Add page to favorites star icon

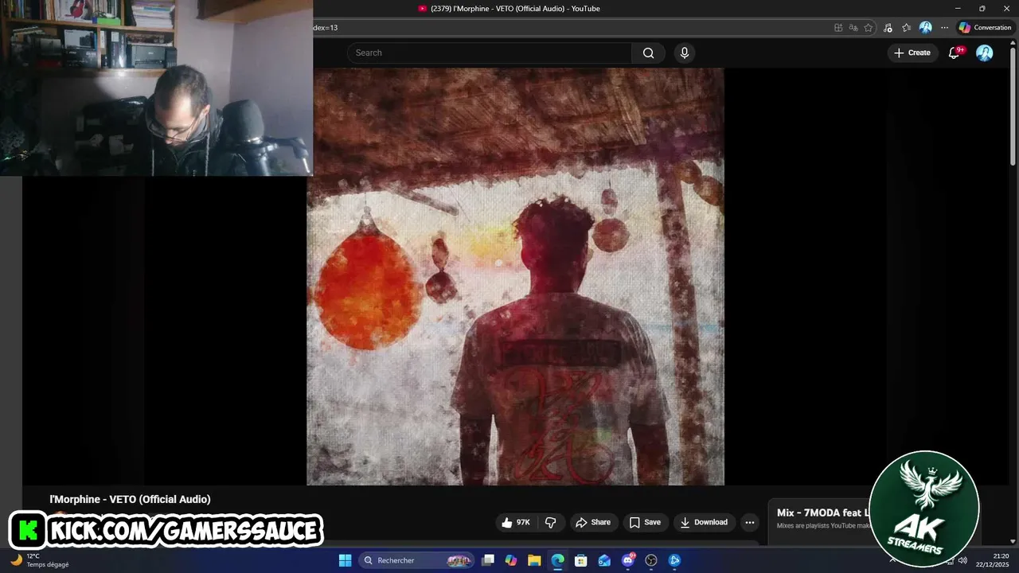click(x=869, y=27)
